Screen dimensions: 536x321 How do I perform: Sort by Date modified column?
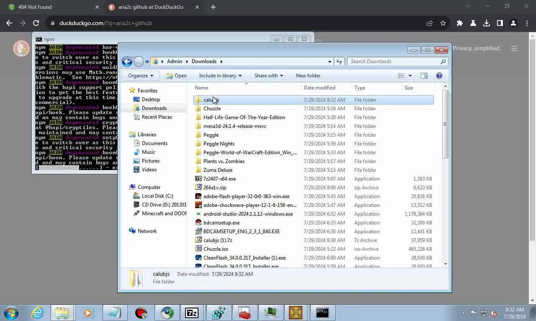tap(327, 88)
